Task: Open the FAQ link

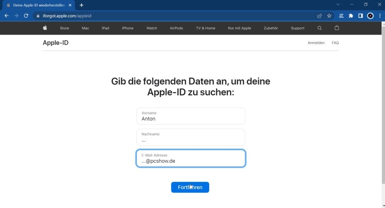Action: (335, 43)
